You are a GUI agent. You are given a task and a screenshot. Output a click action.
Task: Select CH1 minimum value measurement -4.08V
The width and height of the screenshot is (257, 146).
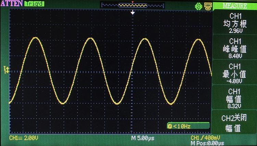pyautogui.click(x=235, y=73)
